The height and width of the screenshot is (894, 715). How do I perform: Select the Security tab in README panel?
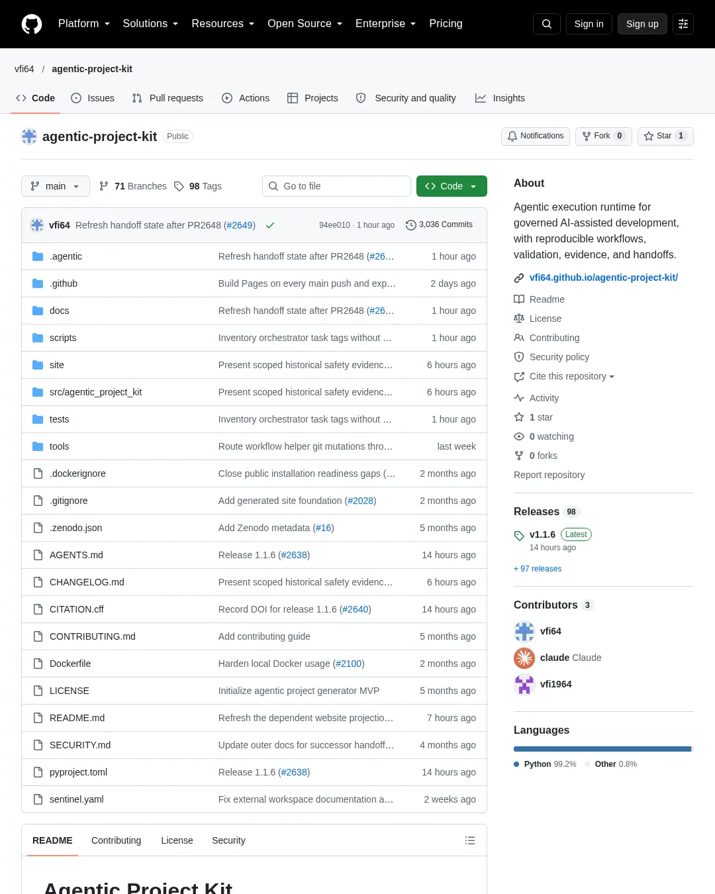click(x=228, y=840)
